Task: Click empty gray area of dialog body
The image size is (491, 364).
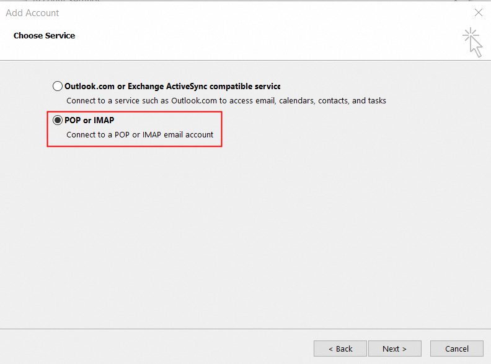Action: 248,235
